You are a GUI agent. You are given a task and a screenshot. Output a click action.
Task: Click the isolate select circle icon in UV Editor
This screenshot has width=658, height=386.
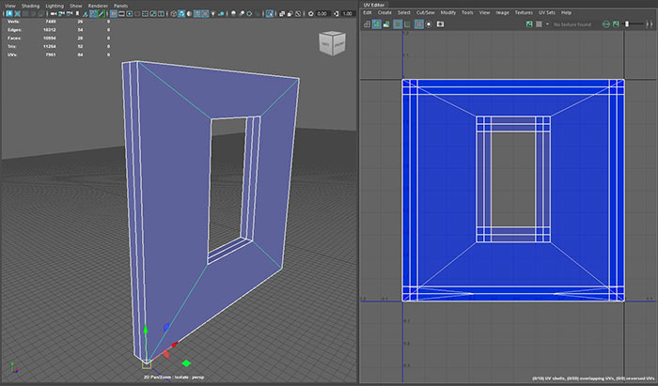tap(429, 23)
